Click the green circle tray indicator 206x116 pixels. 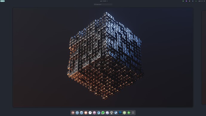pos(183,1)
